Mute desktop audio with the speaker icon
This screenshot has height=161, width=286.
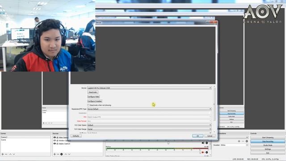203,143
